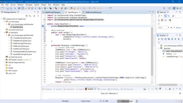
Task: Collapse the src/main/java folder
Action: pyautogui.click(x=5, y=22)
